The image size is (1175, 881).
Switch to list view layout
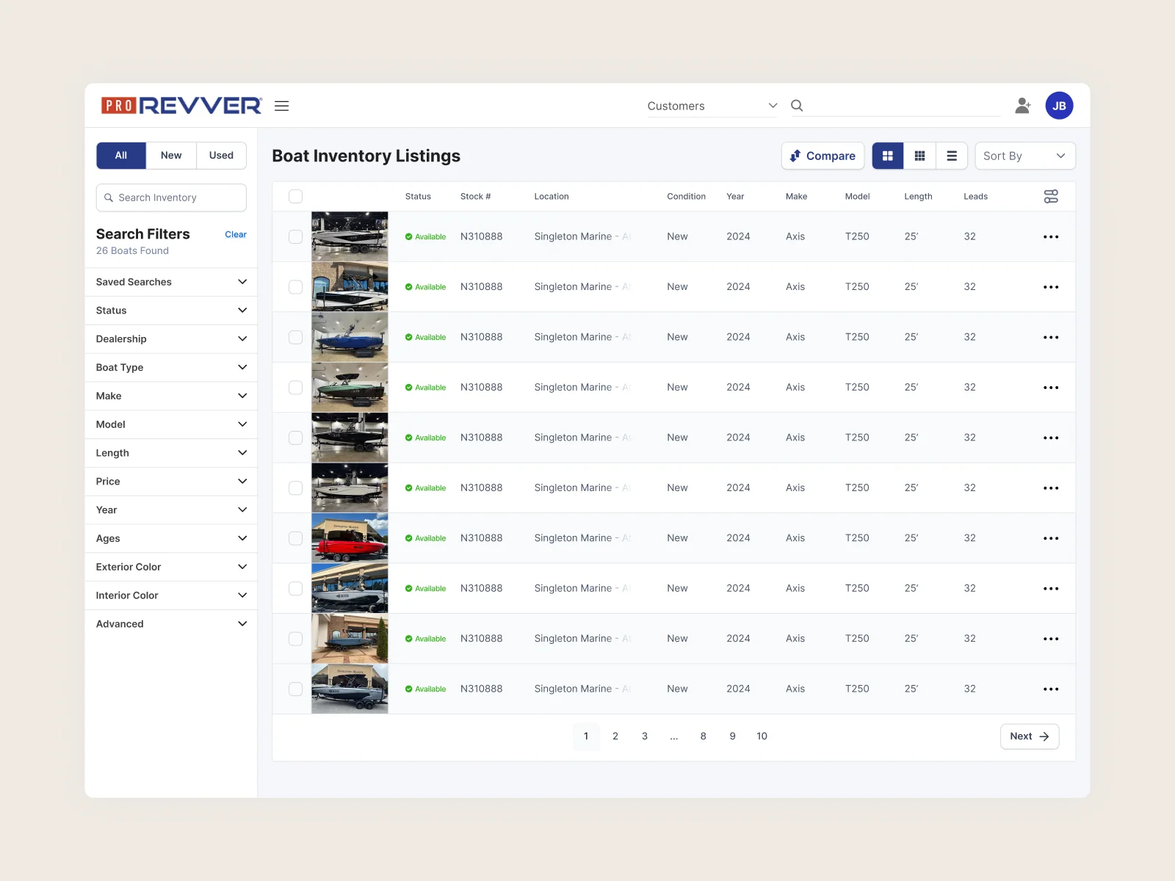[952, 156]
